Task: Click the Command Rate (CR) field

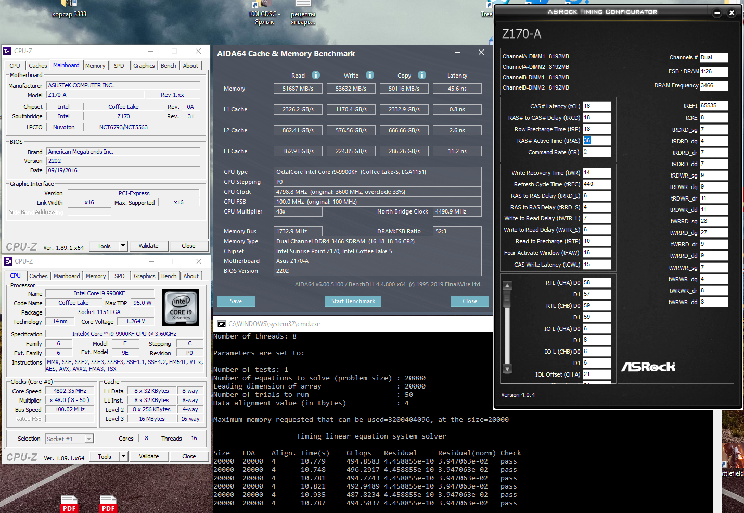Action: coord(597,152)
